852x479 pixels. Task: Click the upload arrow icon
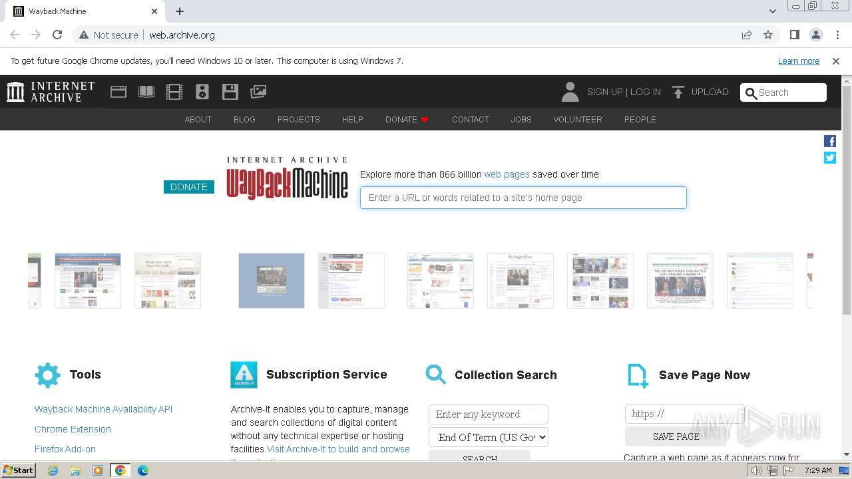point(678,92)
